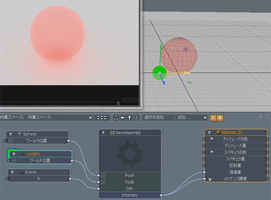Collapse the Material (2) node triangle

210,132
